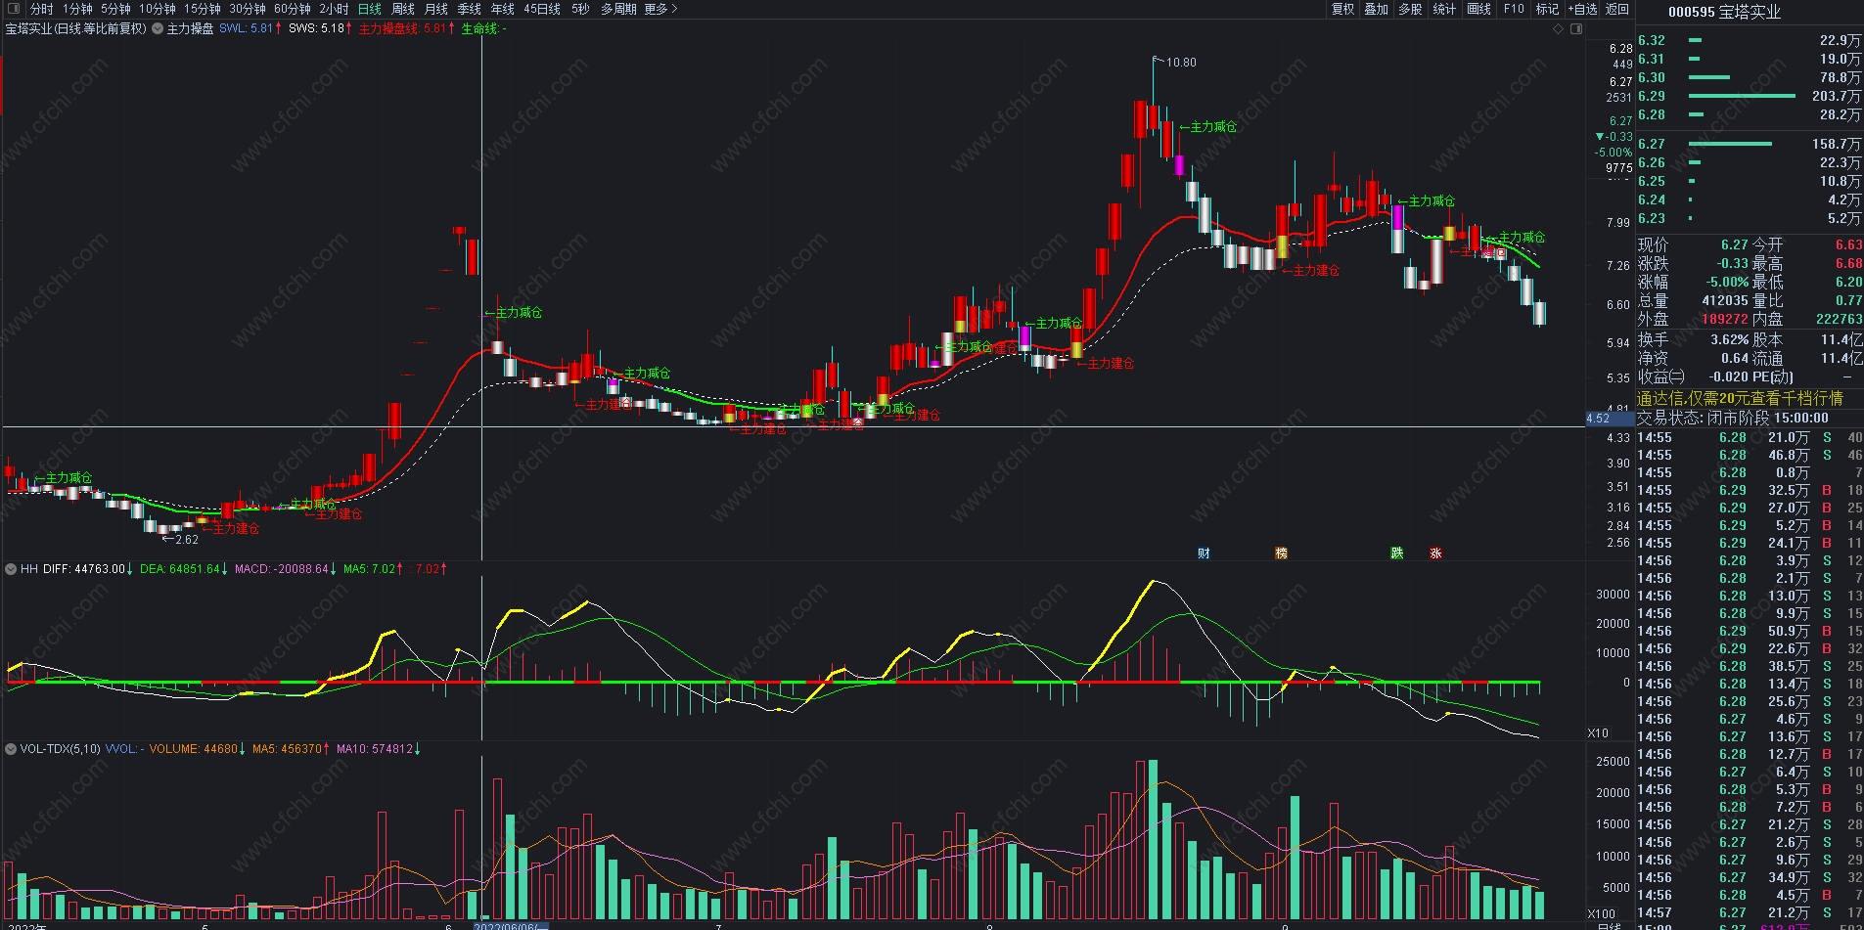
Task: Click the diamond icon above the price scale
Action: tap(1559, 29)
